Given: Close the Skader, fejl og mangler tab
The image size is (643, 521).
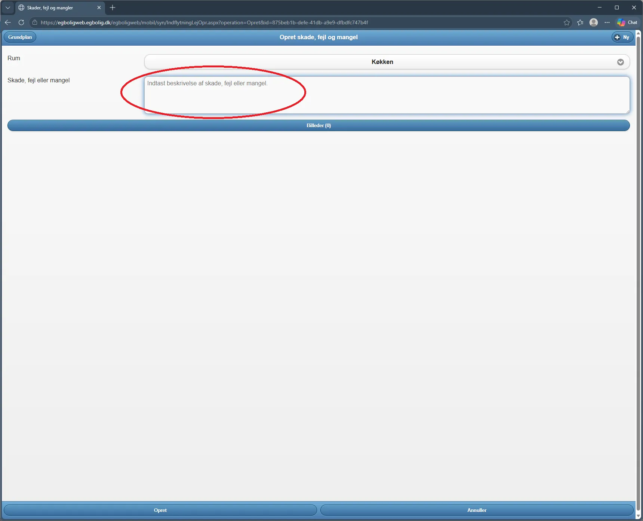Looking at the screenshot, I should click(x=99, y=7).
